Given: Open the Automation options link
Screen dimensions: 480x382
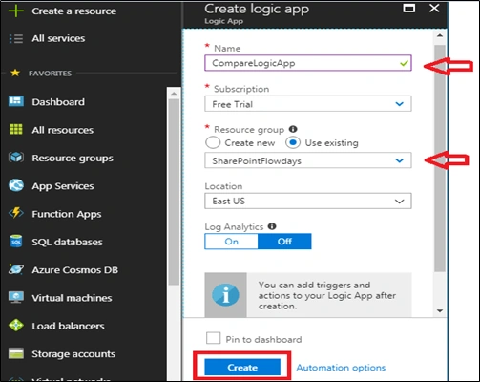Looking at the screenshot, I should [341, 368].
